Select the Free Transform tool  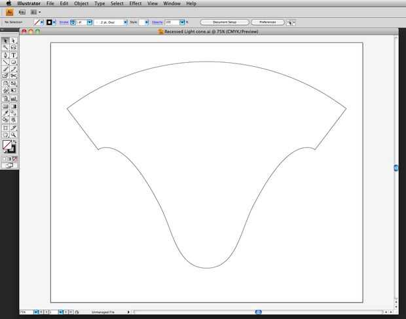click(x=14, y=90)
